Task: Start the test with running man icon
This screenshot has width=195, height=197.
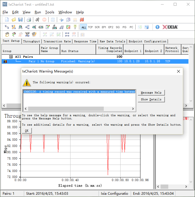Action: click(37, 20)
